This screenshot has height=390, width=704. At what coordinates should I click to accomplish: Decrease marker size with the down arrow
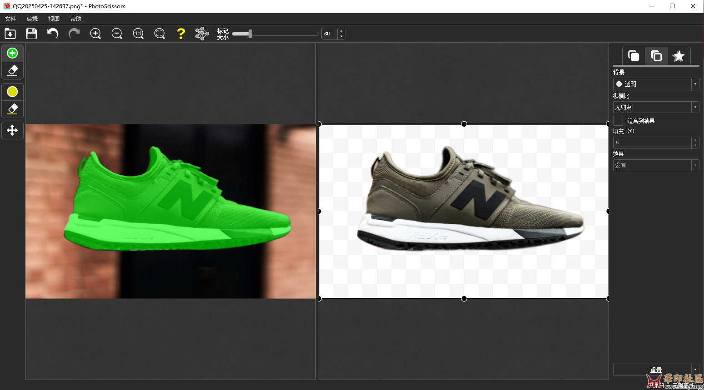(x=341, y=36)
